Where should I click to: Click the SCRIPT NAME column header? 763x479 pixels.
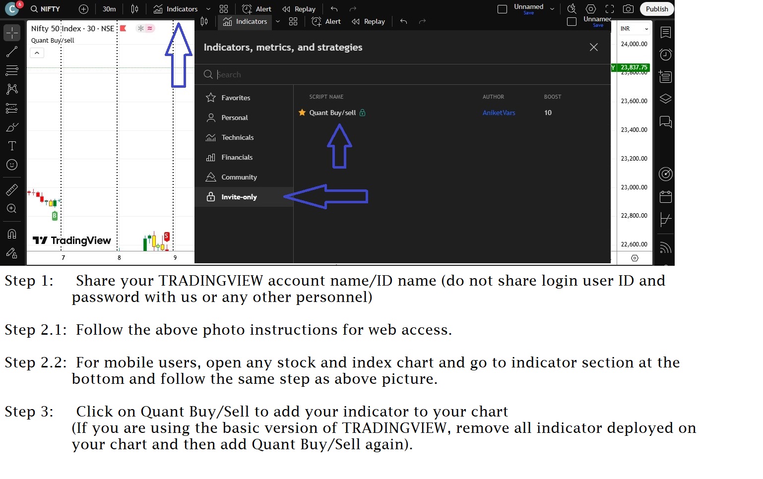[x=326, y=97]
